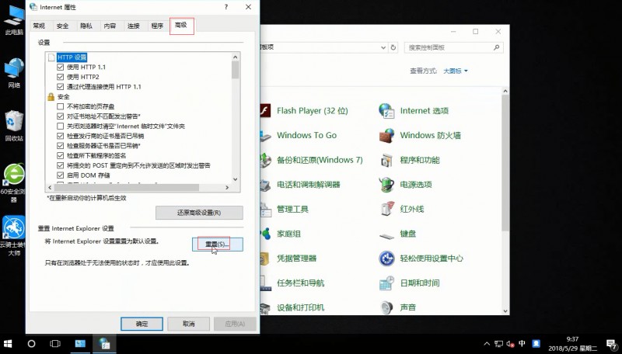Click 重置(S)... button
Viewport: 622px width, 354px height.
(x=218, y=245)
